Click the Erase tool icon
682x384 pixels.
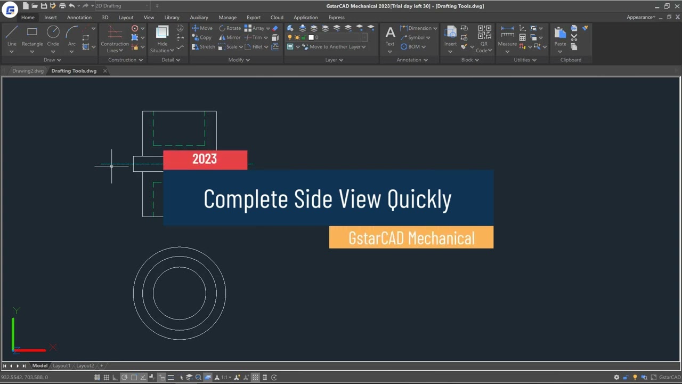[x=275, y=28]
